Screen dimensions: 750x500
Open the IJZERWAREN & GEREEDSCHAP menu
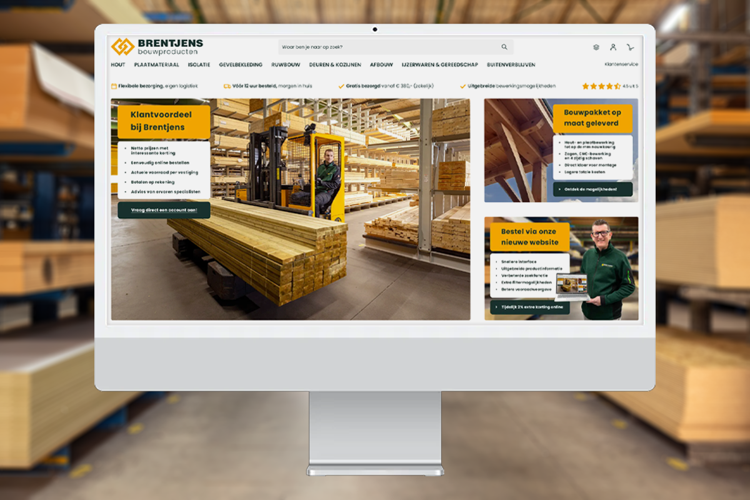pos(431,64)
